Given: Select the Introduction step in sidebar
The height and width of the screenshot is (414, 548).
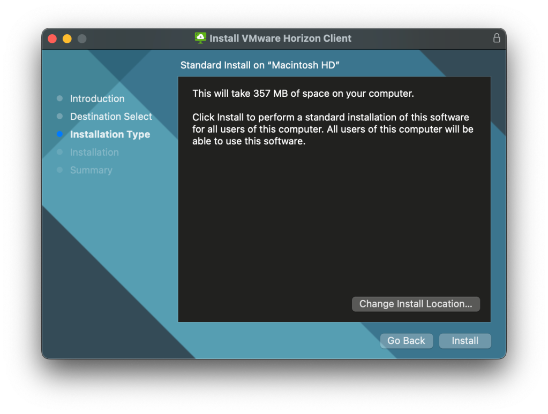Looking at the screenshot, I should (97, 98).
